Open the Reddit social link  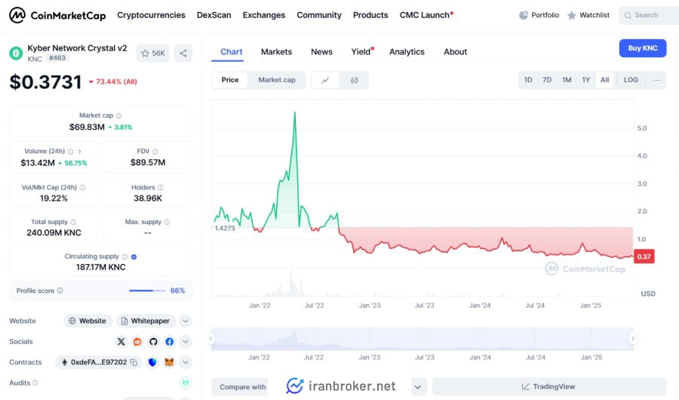pos(137,342)
